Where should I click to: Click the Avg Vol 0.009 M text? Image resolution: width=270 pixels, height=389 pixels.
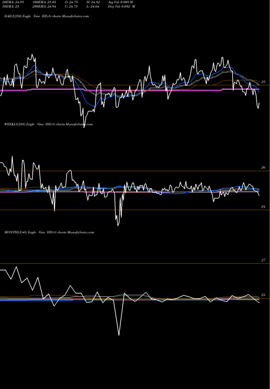pos(120,2)
